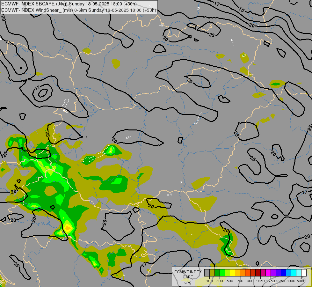Select the pure blue legend swatch
Viewport: 312px width, 287px height.
pyautogui.click(x=283, y=273)
